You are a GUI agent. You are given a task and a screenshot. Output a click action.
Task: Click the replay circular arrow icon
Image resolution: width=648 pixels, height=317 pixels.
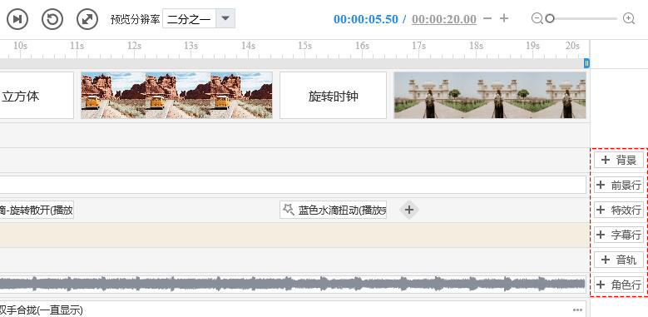click(52, 19)
